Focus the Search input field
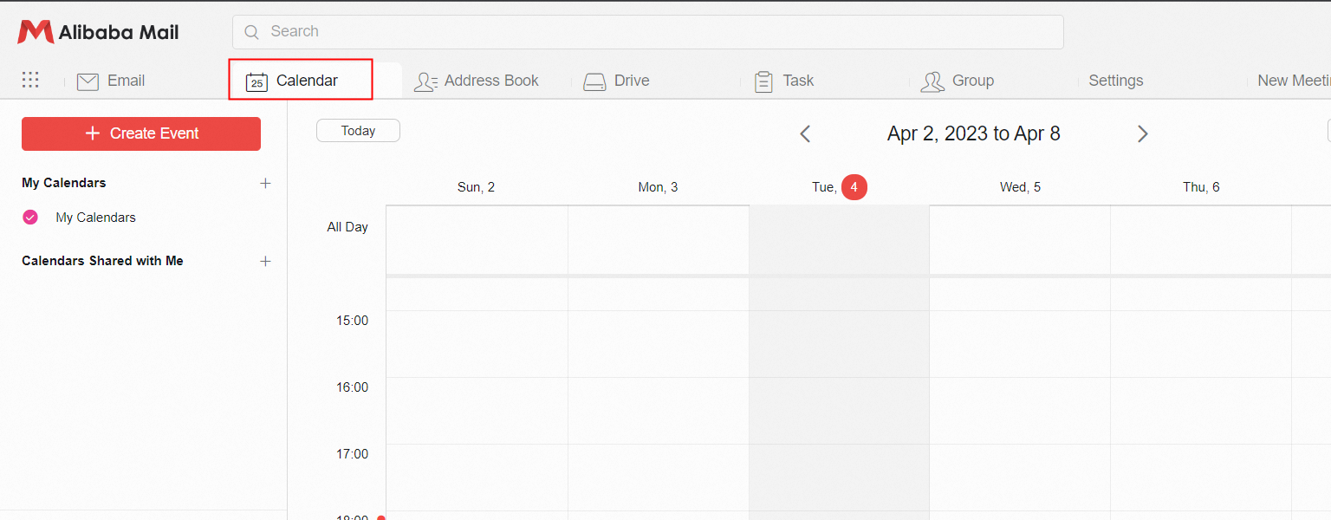1331x520 pixels. click(x=659, y=32)
